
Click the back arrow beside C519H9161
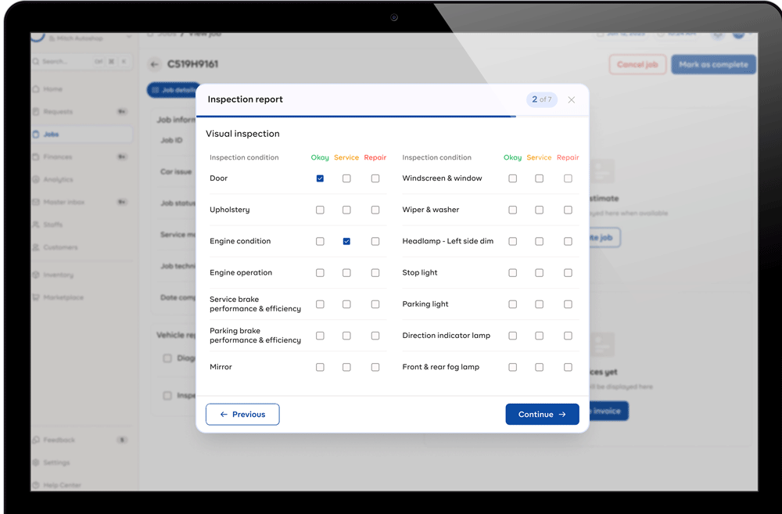pos(155,65)
